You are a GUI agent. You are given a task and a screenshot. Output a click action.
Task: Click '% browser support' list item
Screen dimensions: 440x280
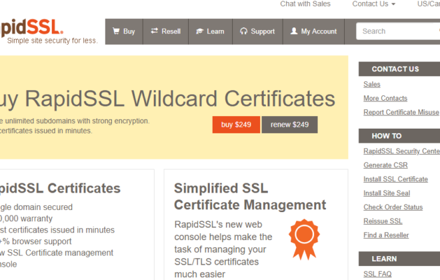(37, 241)
